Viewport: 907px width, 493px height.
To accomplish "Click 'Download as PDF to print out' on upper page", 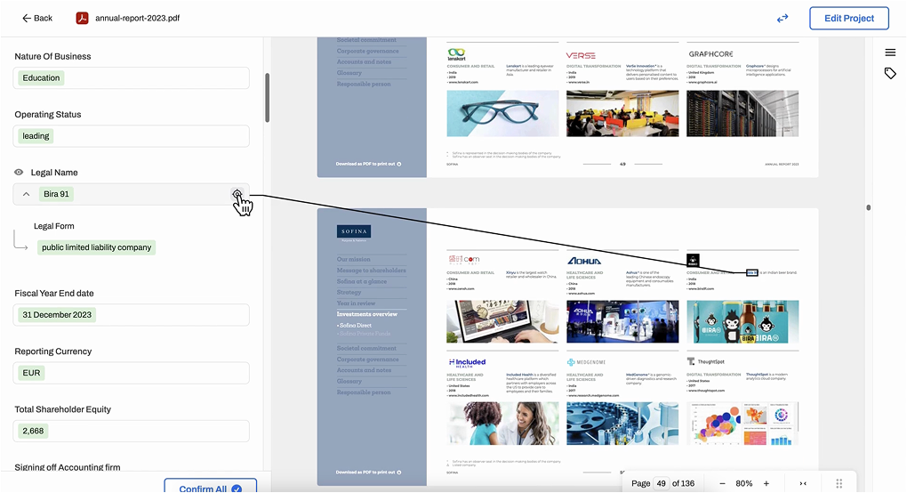I will pyautogui.click(x=368, y=164).
